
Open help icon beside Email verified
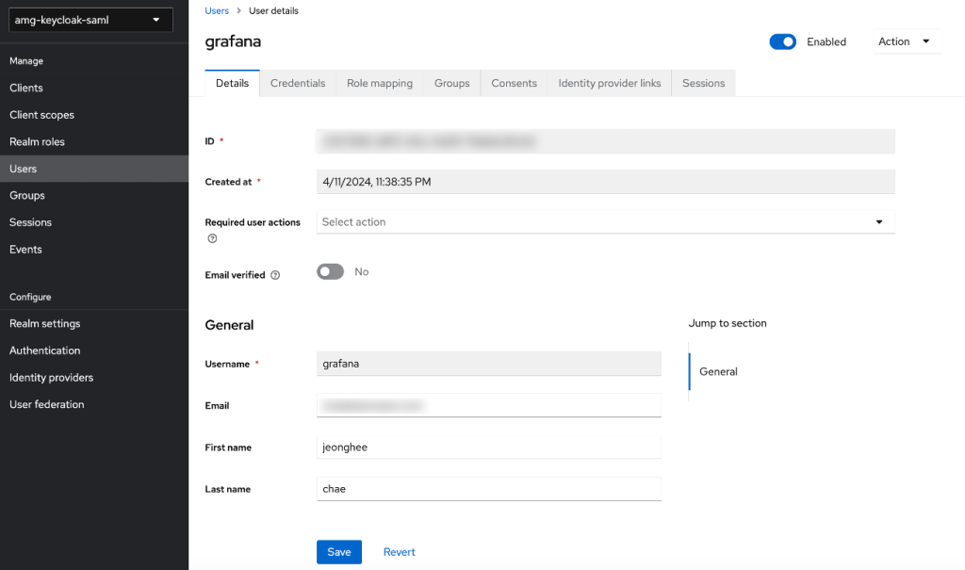(275, 275)
